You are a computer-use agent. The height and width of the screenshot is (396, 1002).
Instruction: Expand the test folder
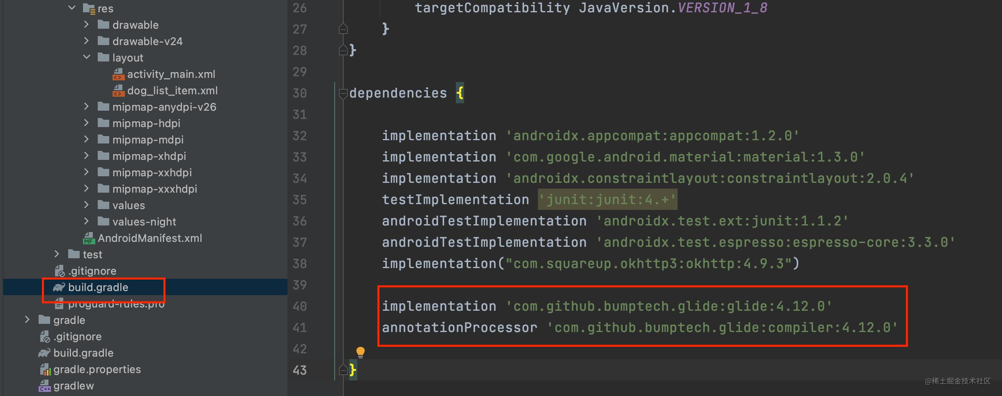pyautogui.click(x=57, y=254)
